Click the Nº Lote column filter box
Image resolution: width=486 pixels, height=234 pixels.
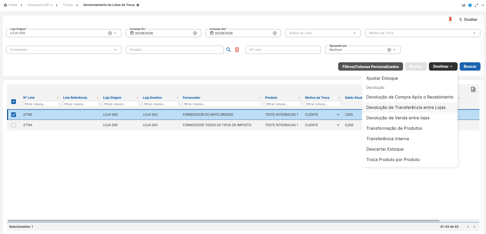click(41, 104)
